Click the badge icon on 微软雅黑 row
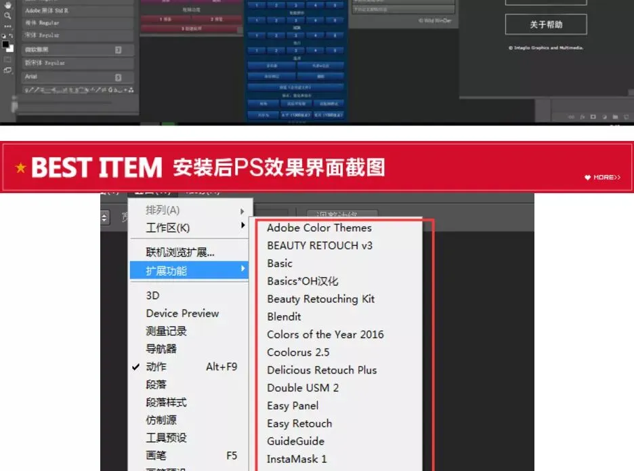The width and height of the screenshot is (634, 471). [118, 49]
